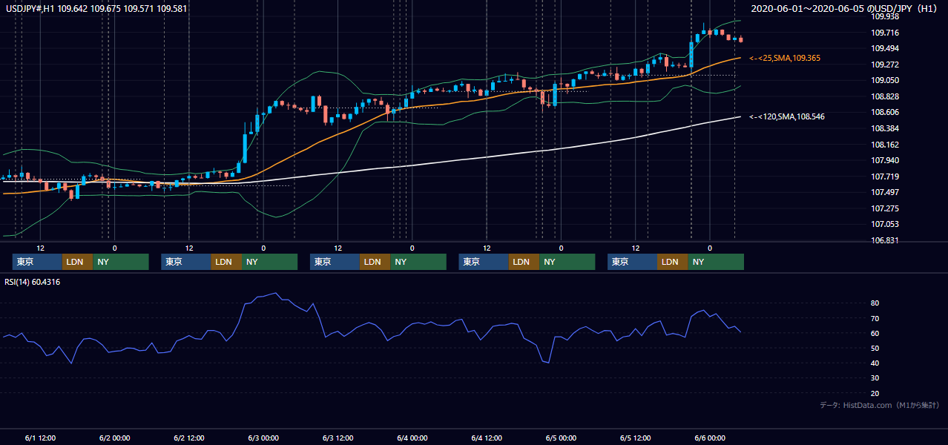Select the 25 SMA 109.365 label
The image size is (948, 445).
pyautogui.click(x=785, y=58)
